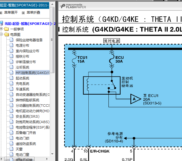Screen dimensions: 182x161
Task: Open the 天窗 page
Action: (19, 149)
